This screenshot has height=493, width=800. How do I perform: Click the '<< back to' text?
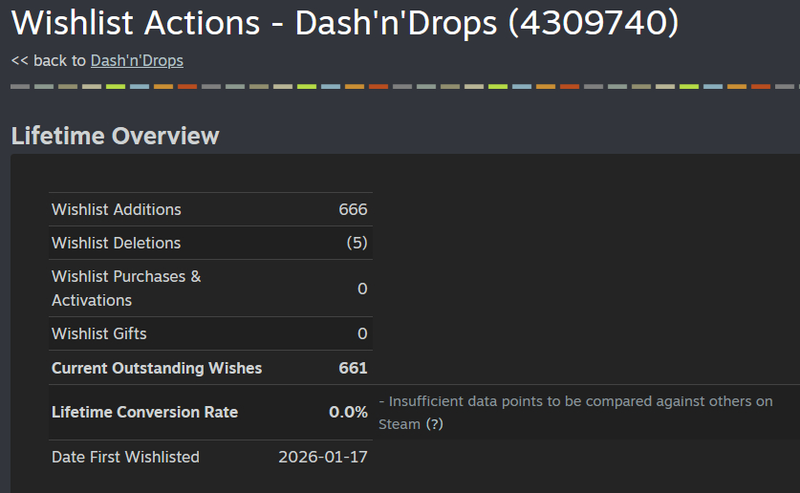(x=48, y=60)
